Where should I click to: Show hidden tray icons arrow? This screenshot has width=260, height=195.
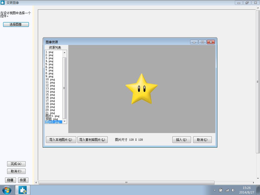(x=215, y=190)
